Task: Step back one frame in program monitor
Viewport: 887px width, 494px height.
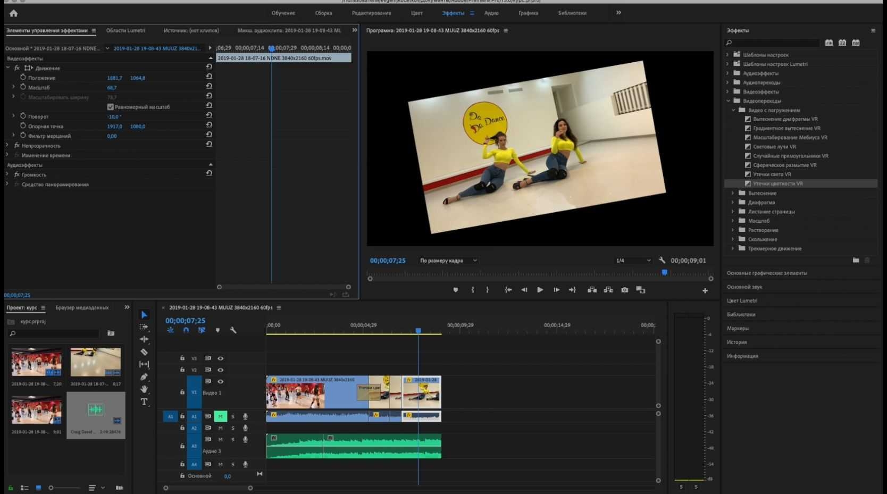Action: point(524,290)
